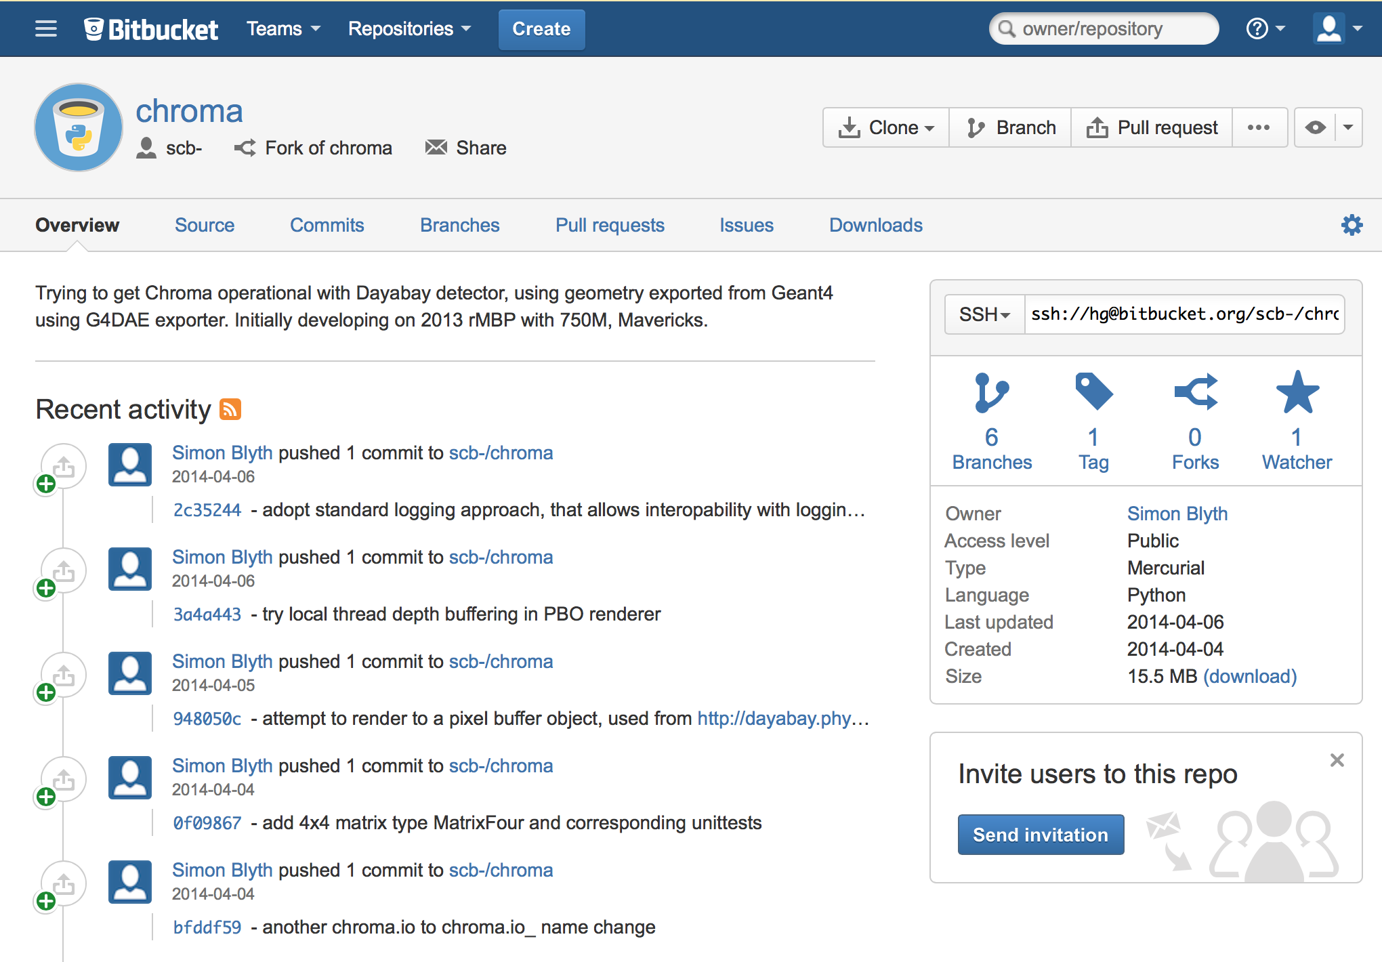The height and width of the screenshot is (962, 1382).
Task: Click the scb- owner link under the repository title
Action: tap(184, 148)
